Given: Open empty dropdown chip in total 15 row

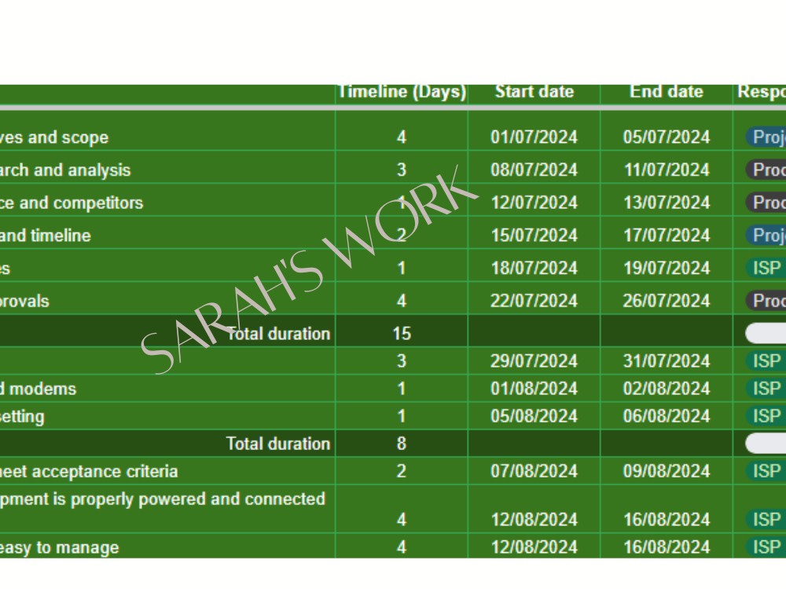Looking at the screenshot, I should 766,334.
